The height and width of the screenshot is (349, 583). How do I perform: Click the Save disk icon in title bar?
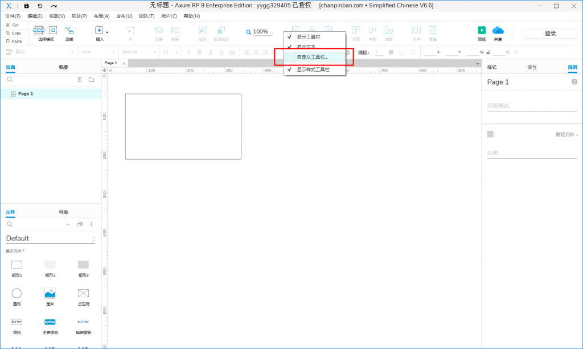pyautogui.click(x=26, y=6)
